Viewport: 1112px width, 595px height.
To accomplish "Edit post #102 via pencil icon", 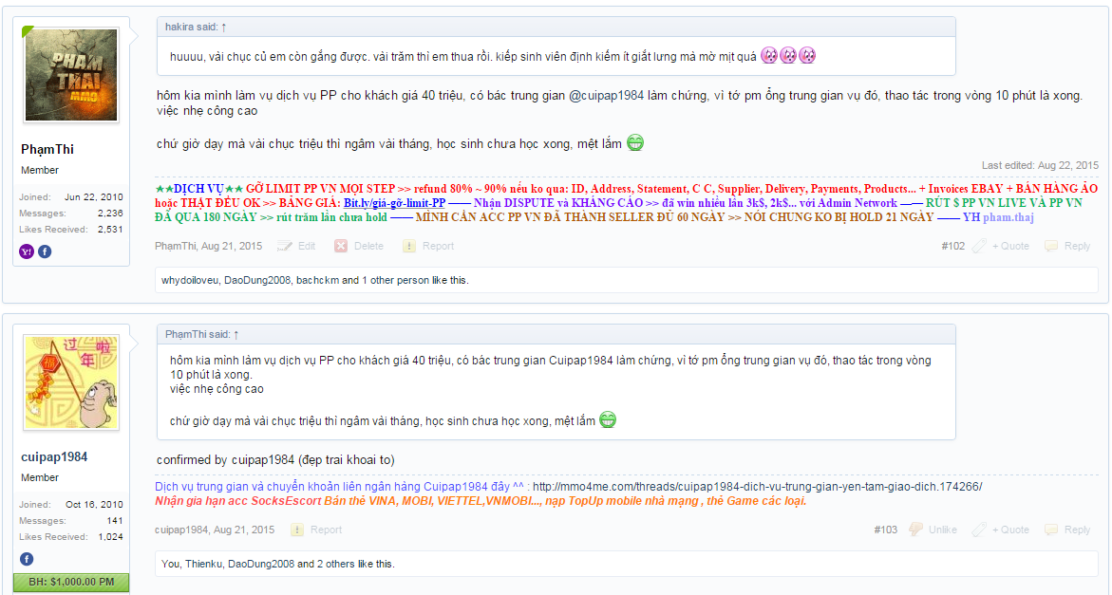I will 296,246.
